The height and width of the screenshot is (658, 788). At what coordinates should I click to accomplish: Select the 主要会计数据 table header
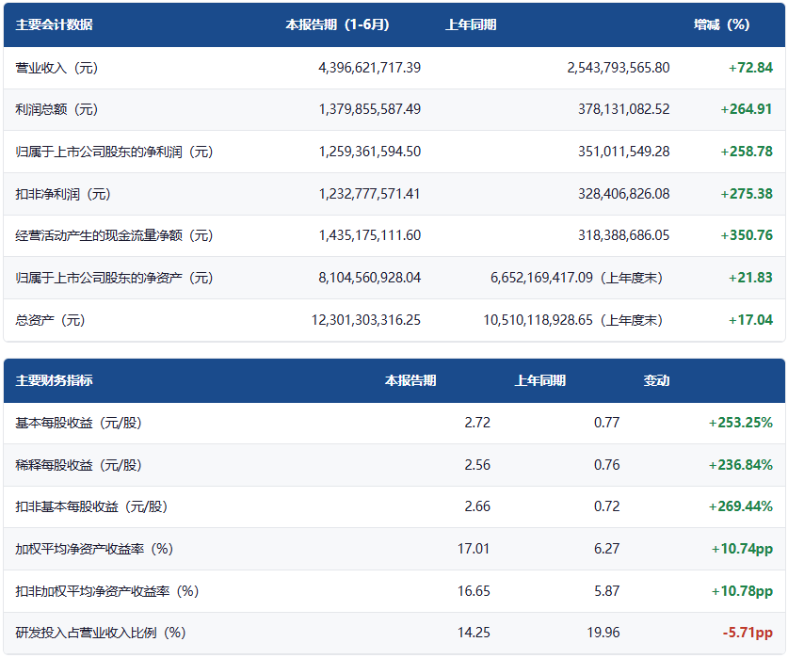54,24
